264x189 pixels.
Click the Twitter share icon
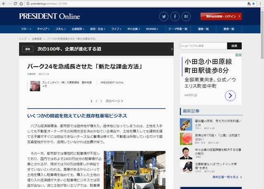[164, 17]
